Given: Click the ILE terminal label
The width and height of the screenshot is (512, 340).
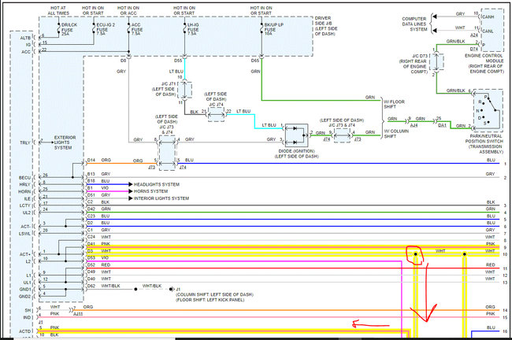Looking at the screenshot, I should 28,198.
